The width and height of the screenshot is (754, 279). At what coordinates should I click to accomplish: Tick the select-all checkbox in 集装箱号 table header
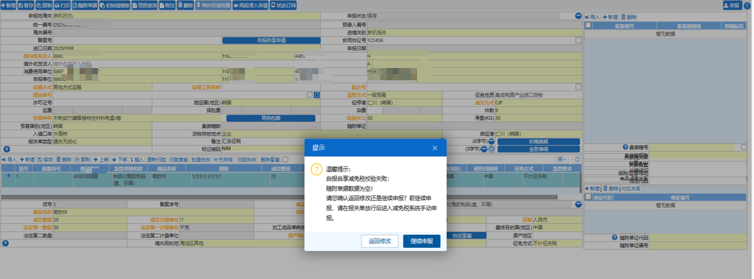588,25
